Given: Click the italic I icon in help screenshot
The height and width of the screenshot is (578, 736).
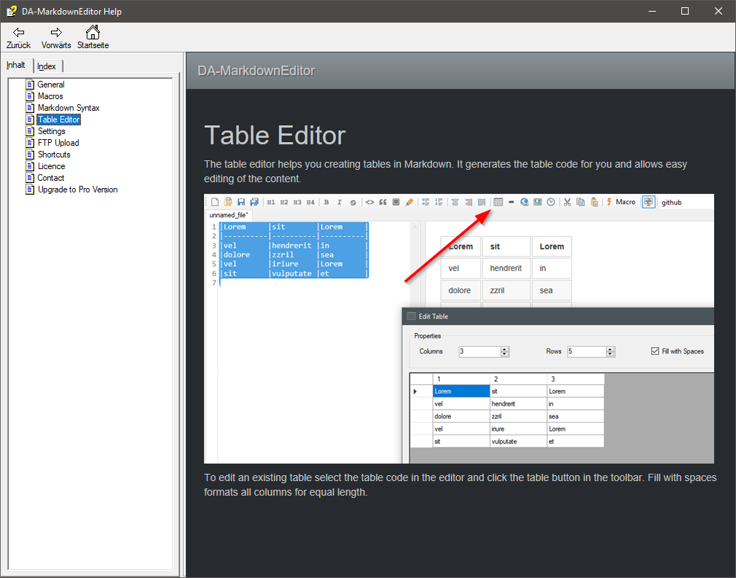Looking at the screenshot, I should click(340, 203).
